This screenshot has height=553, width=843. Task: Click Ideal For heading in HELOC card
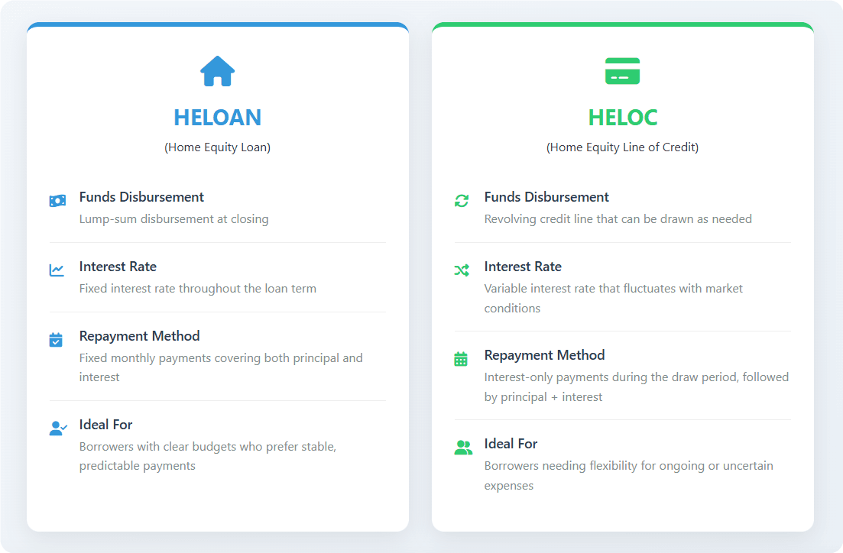point(511,444)
